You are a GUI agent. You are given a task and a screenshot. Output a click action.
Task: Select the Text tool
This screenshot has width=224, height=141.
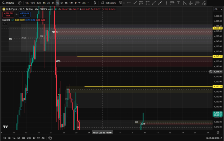coord(178,3)
